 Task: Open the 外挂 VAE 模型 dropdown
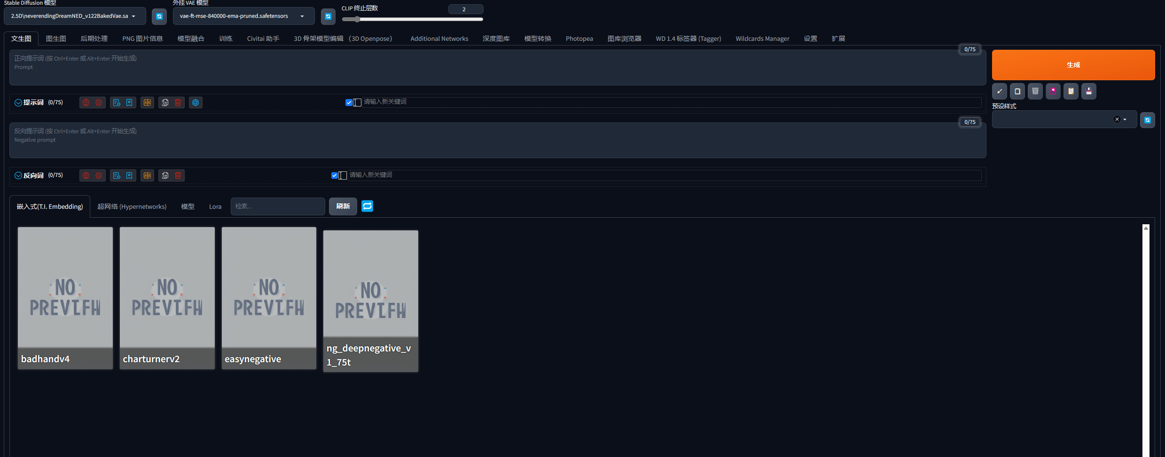click(x=243, y=16)
